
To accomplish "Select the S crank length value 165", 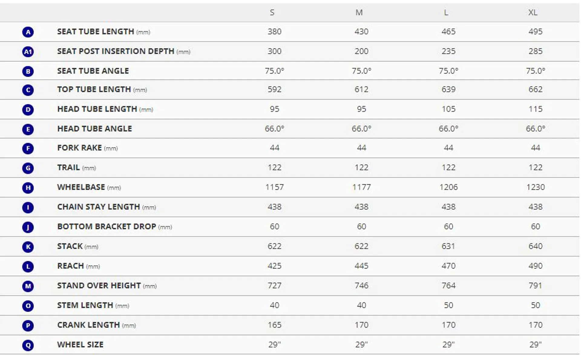I will click(274, 325).
